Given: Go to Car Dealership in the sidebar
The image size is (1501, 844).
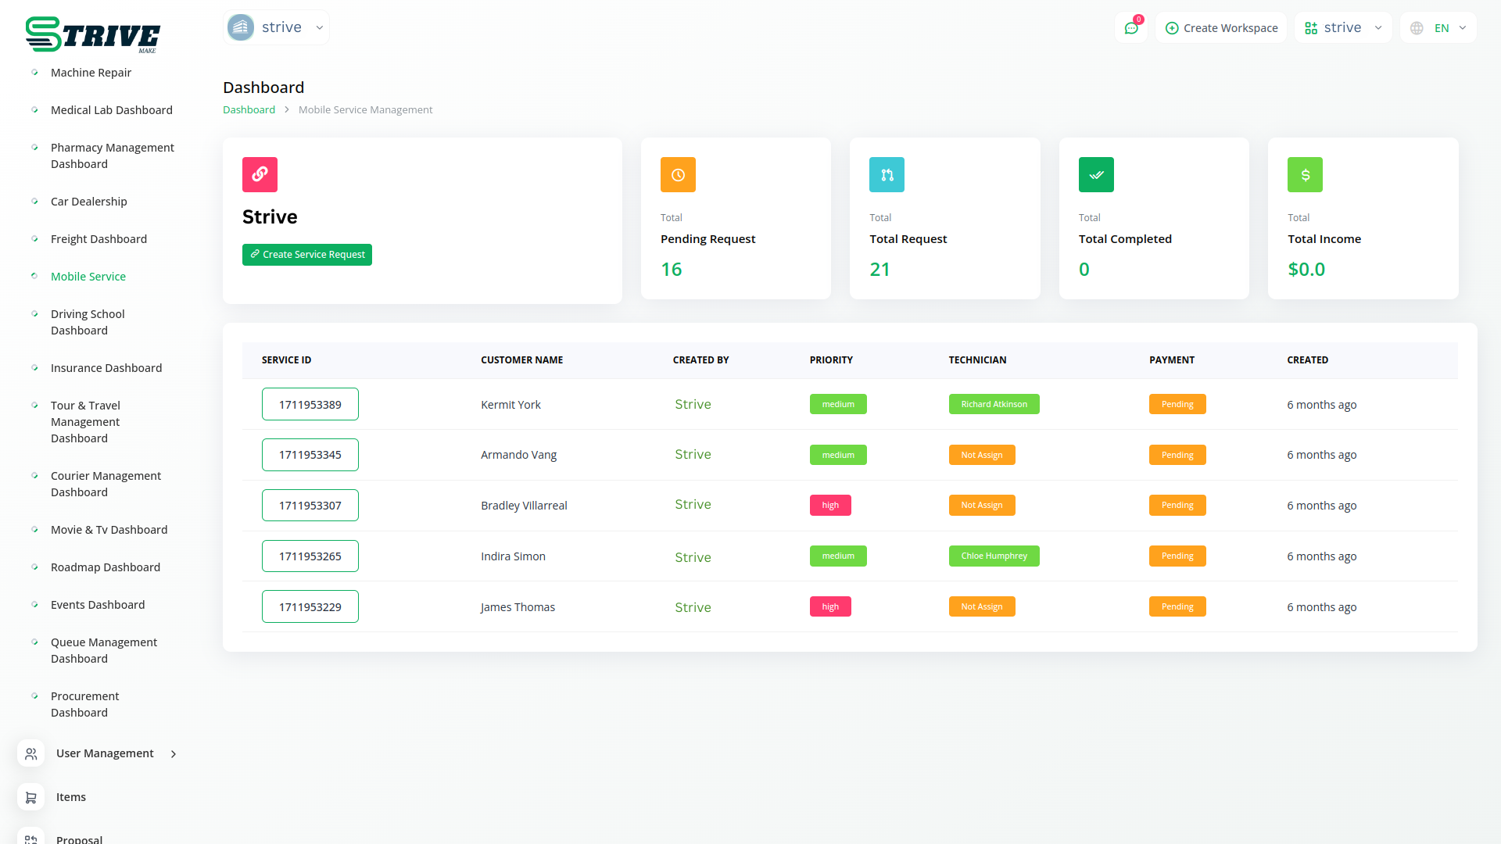Looking at the screenshot, I should 88,202.
